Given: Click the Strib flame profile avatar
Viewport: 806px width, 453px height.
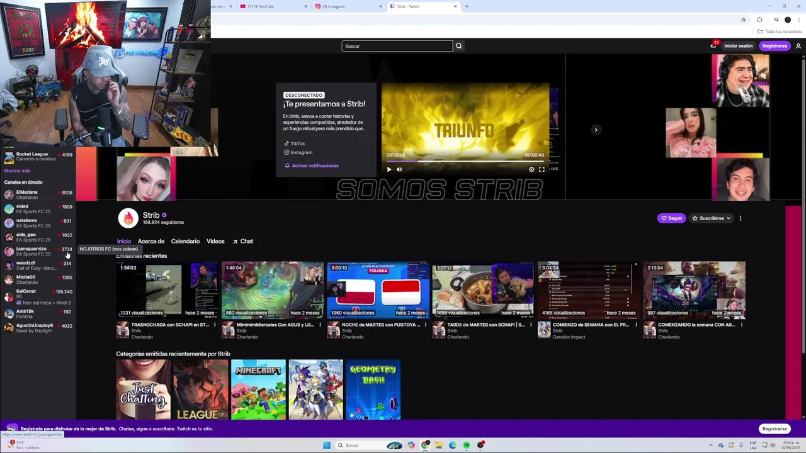Looking at the screenshot, I should (128, 218).
